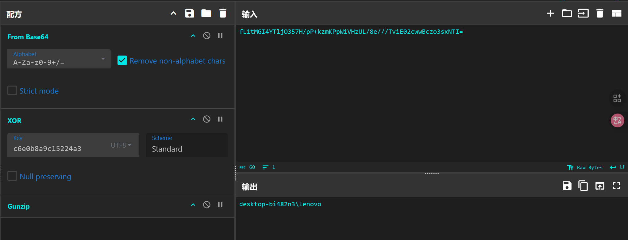
Task: Open the XOR key UTF8 format dropdown
Action: [x=121, y=145]
